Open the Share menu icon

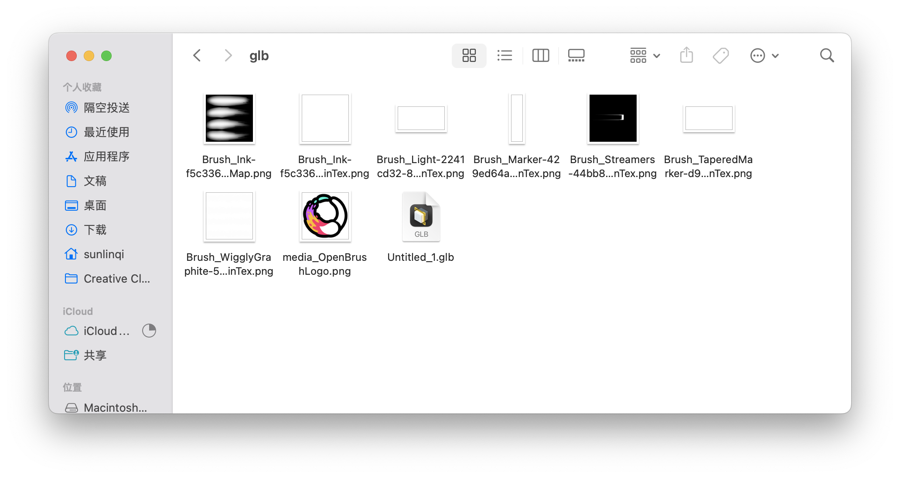[686, 55]
